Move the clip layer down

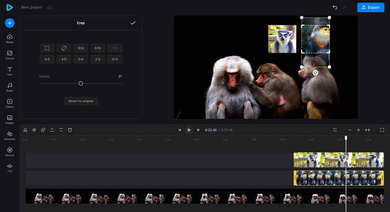click(61, 130)
